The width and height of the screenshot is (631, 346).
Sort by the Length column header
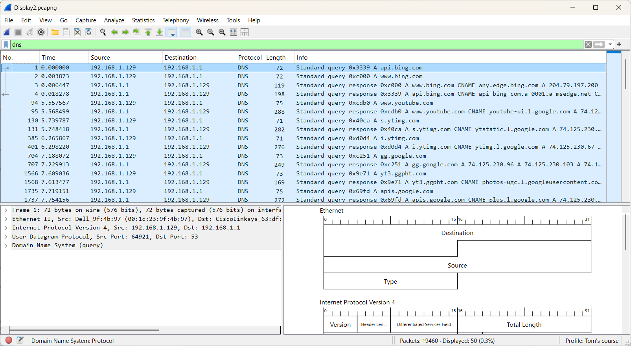[280, 58]
